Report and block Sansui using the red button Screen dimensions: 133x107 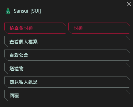35,28
